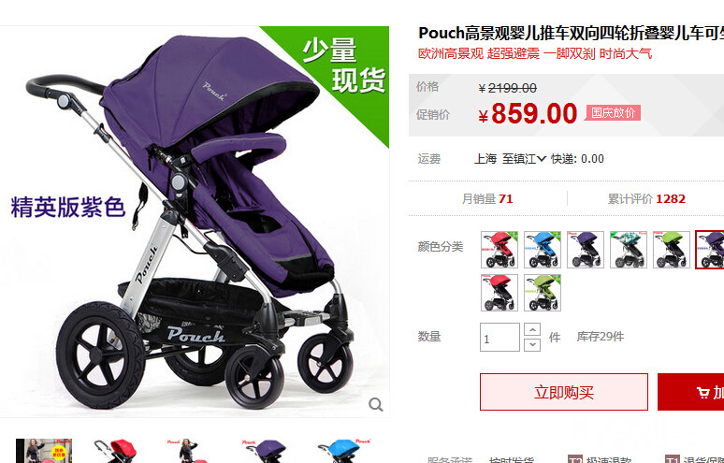Viewport: 724px width, 463px height.
Task: Add item to cart with cart button
Action: 691,392
